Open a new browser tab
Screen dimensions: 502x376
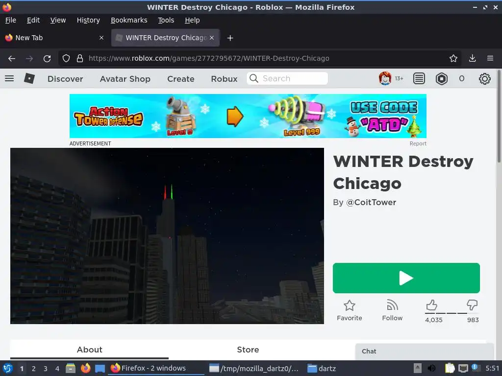[x=230, y=38]
